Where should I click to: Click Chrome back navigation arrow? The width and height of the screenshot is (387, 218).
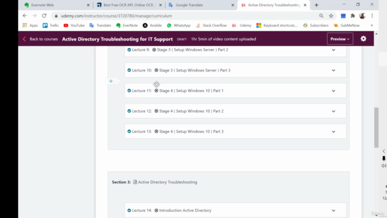tap(25, 16)
